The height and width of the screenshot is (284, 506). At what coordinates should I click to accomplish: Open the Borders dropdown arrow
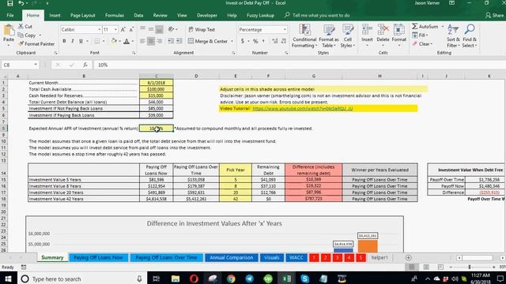[x=104, y=41]
